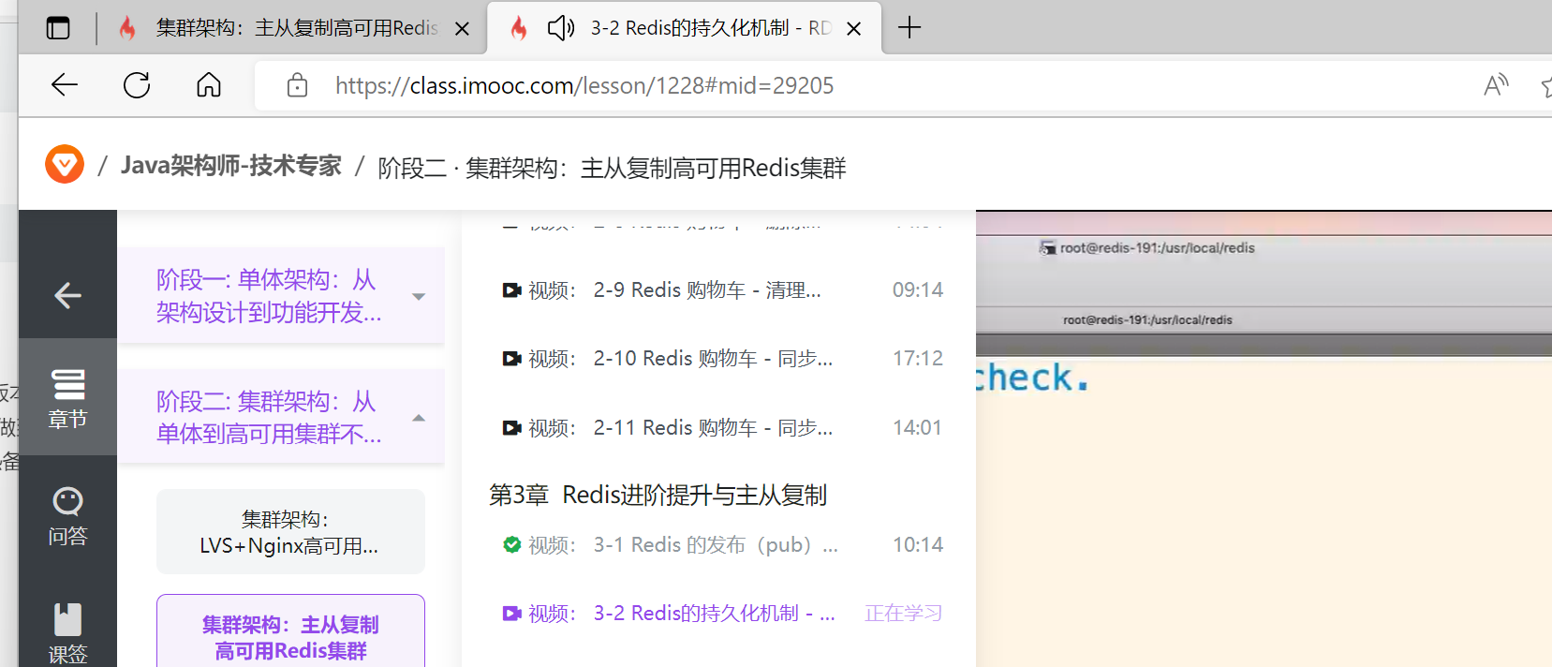Viewport: 1552px width, 667px height.
Task: Go back with the browser back arrow
Action: (65, 85)
